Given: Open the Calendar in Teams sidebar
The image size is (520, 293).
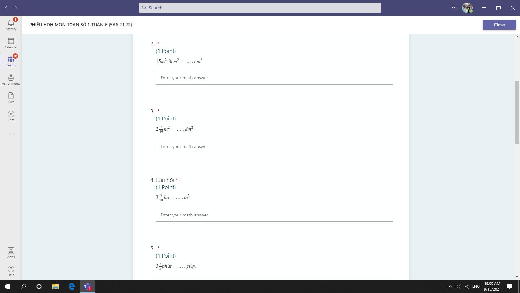Looking at the screenshot, I should (11, 43).
